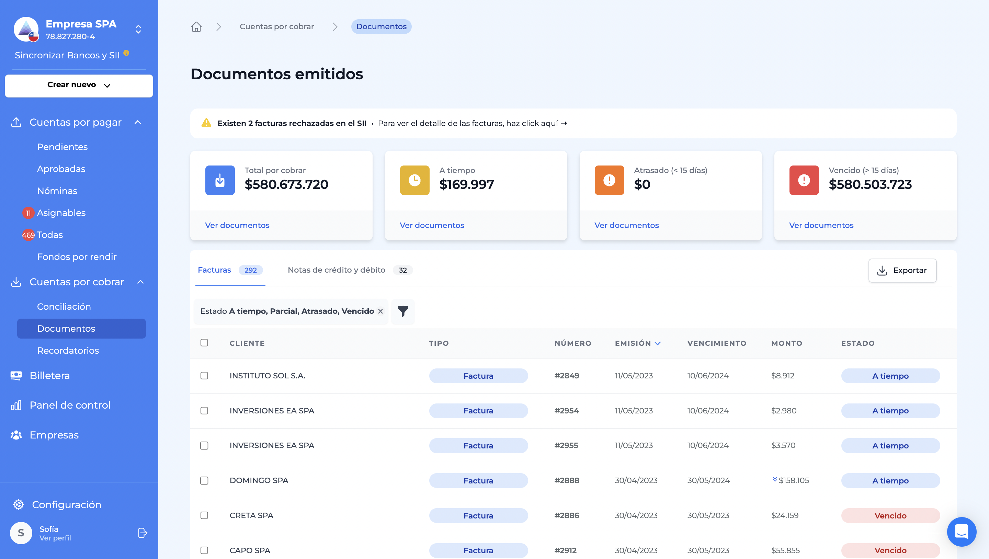Check the select-all checkbox in table header
The width and height of the screenshot is (989, 559).
(204, 342)
